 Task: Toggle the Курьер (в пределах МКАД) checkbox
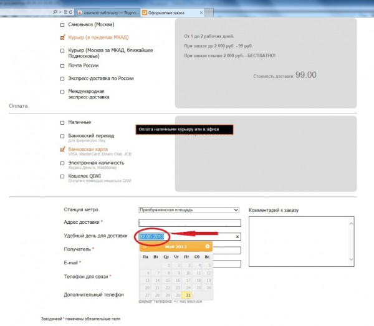pos(62,37)
